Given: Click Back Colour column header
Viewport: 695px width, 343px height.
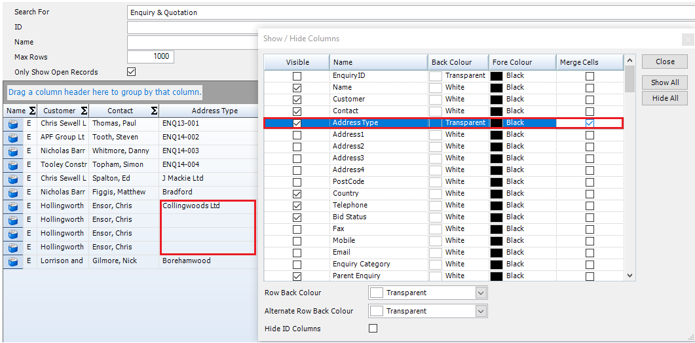Looking at the screenshot, I should coord(459,62).
